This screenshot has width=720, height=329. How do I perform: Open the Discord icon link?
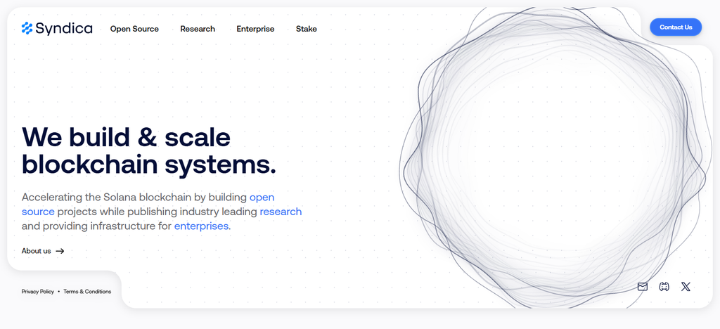point(664,287)
